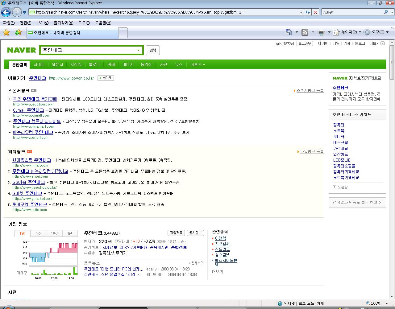Image resolution: width=395 pixels, height=309 pixels.
Task: Select the 이미지 tab
Action: 128,64
